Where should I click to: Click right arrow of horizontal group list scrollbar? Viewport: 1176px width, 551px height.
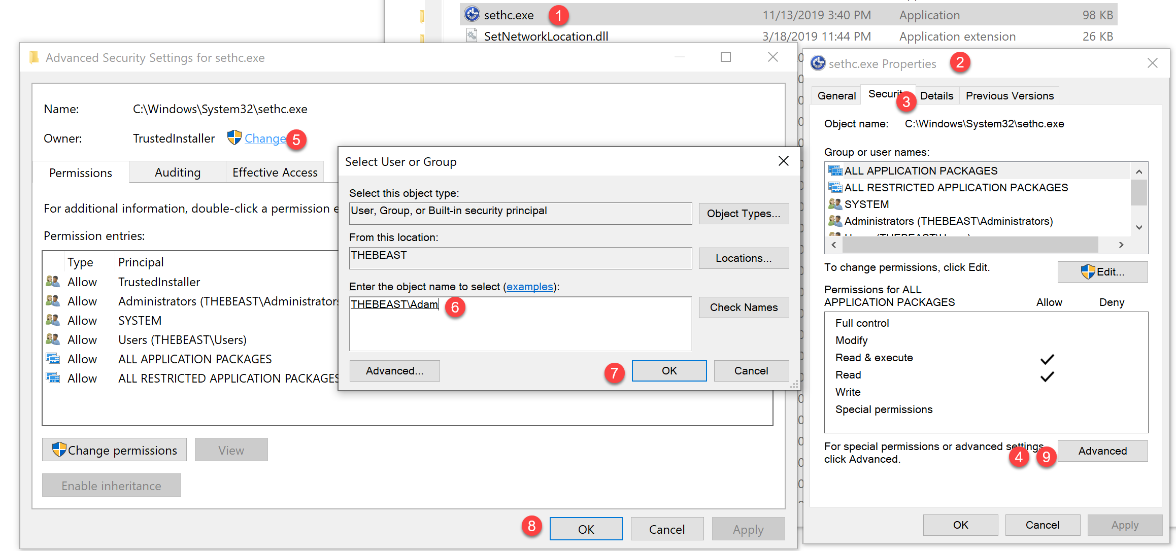click(x=1121, y=245)
